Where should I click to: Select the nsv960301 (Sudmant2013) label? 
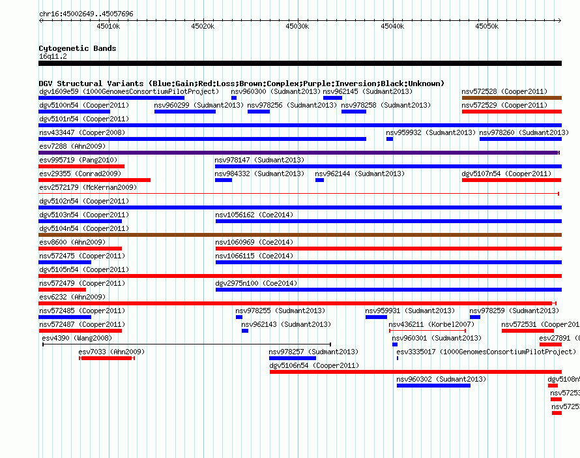[437, 338]
